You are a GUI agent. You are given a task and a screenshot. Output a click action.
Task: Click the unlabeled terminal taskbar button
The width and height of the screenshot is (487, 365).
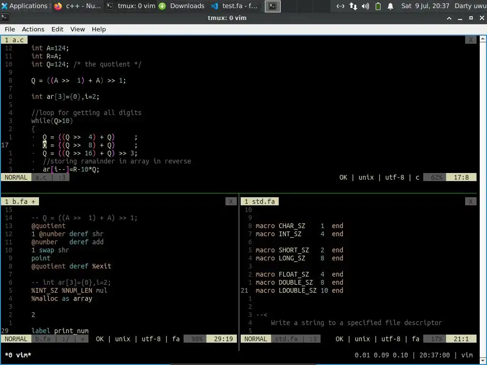(273, 6)
